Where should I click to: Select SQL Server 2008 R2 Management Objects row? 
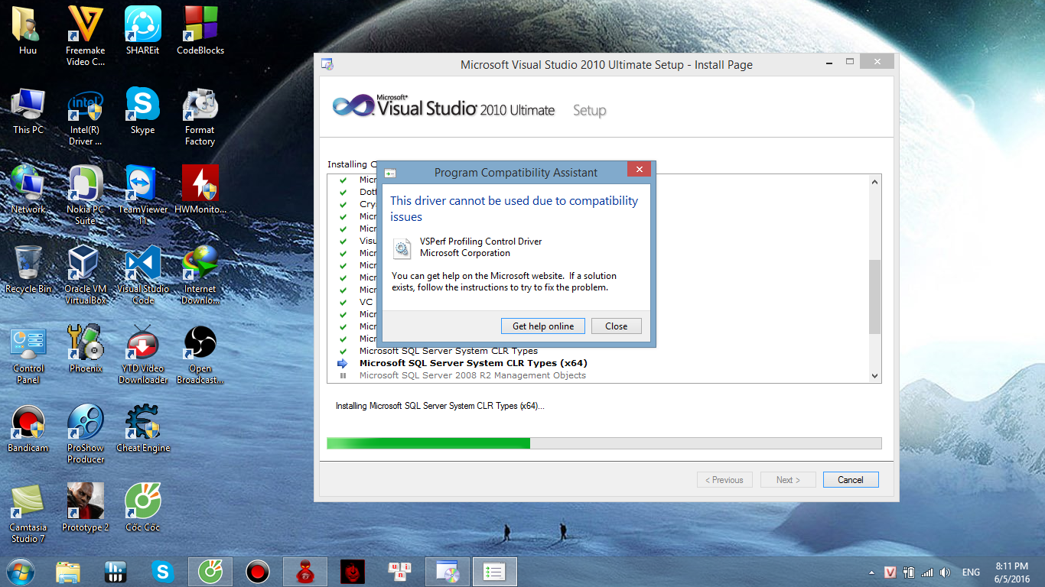[x=472, y=375]
